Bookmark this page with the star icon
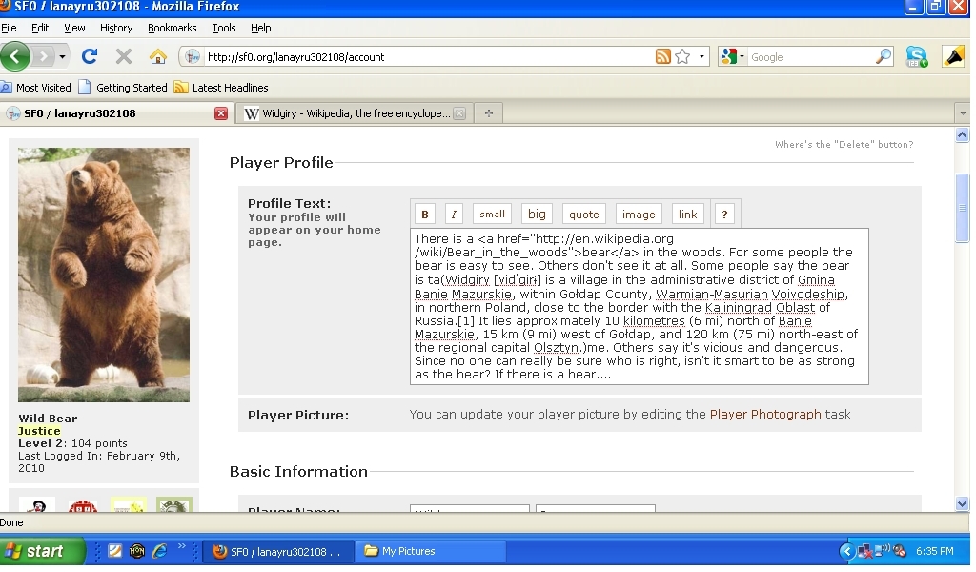The width and height of the screenshot is (976, 572). tap(682, 57)
